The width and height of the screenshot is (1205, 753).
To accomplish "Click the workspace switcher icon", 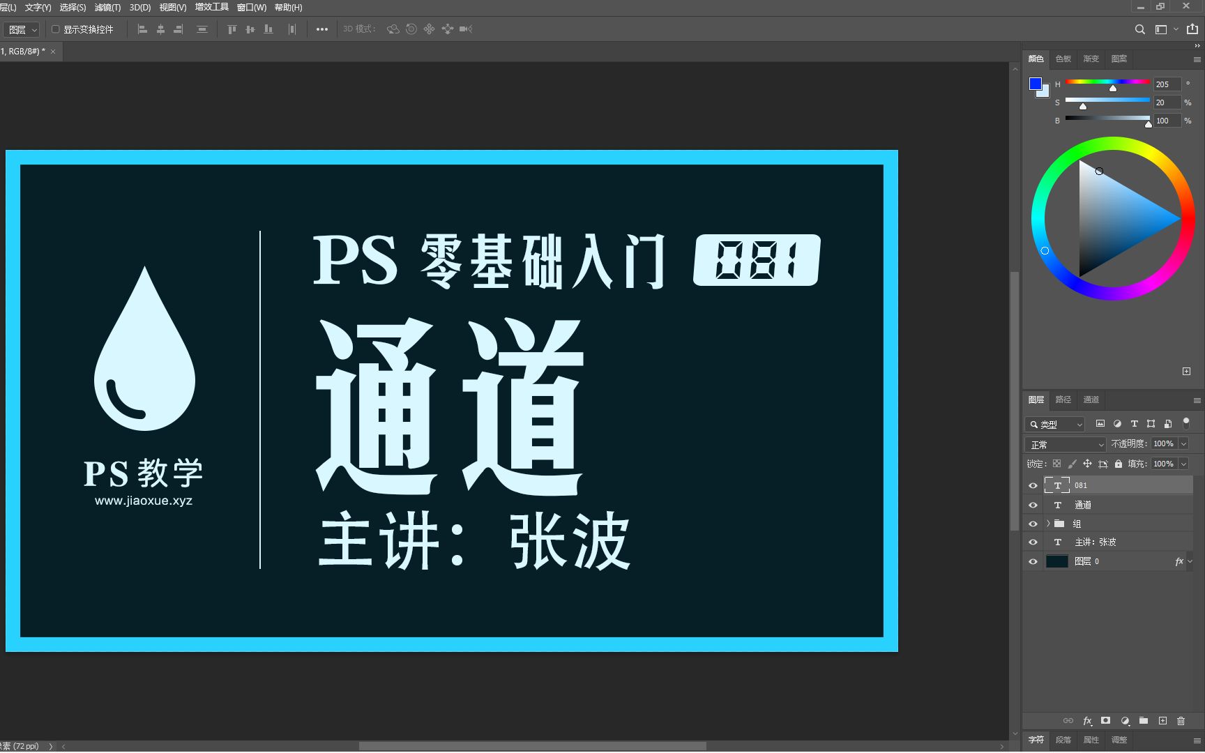I will pos(1161,29).
